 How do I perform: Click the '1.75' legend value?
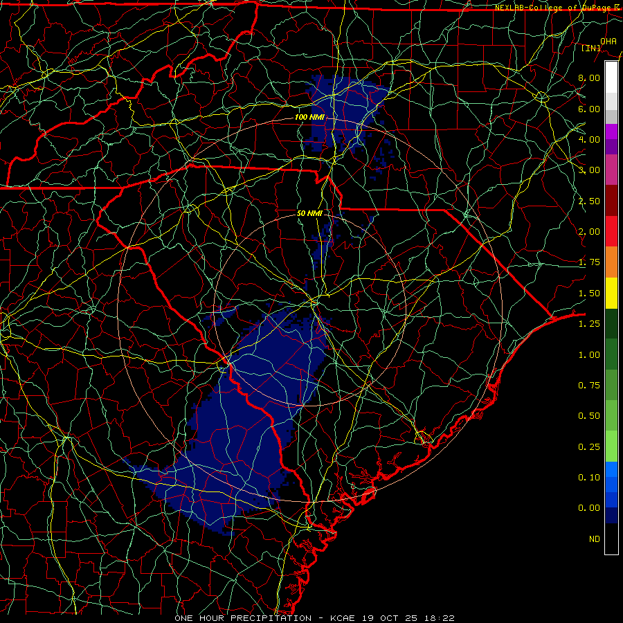589,262
